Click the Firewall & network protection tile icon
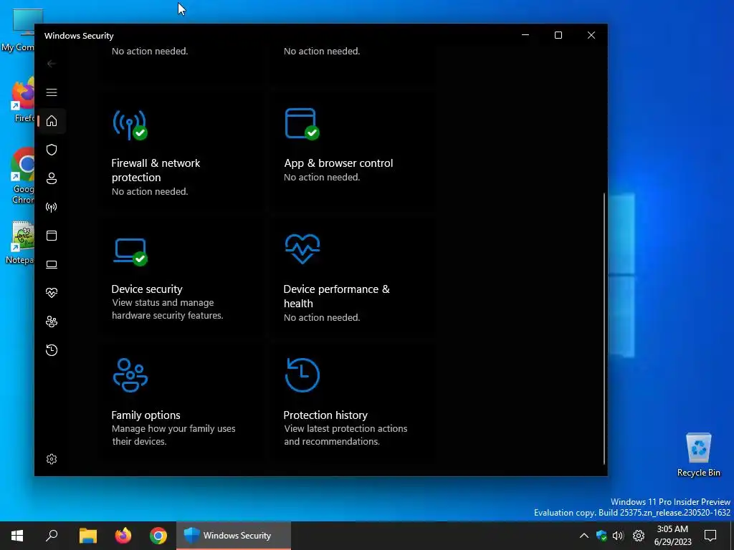The image size is (734, 550). (130, 125)
